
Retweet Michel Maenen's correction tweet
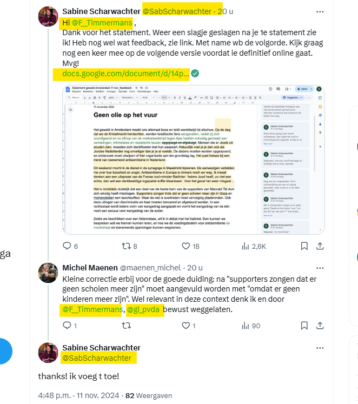126,326
